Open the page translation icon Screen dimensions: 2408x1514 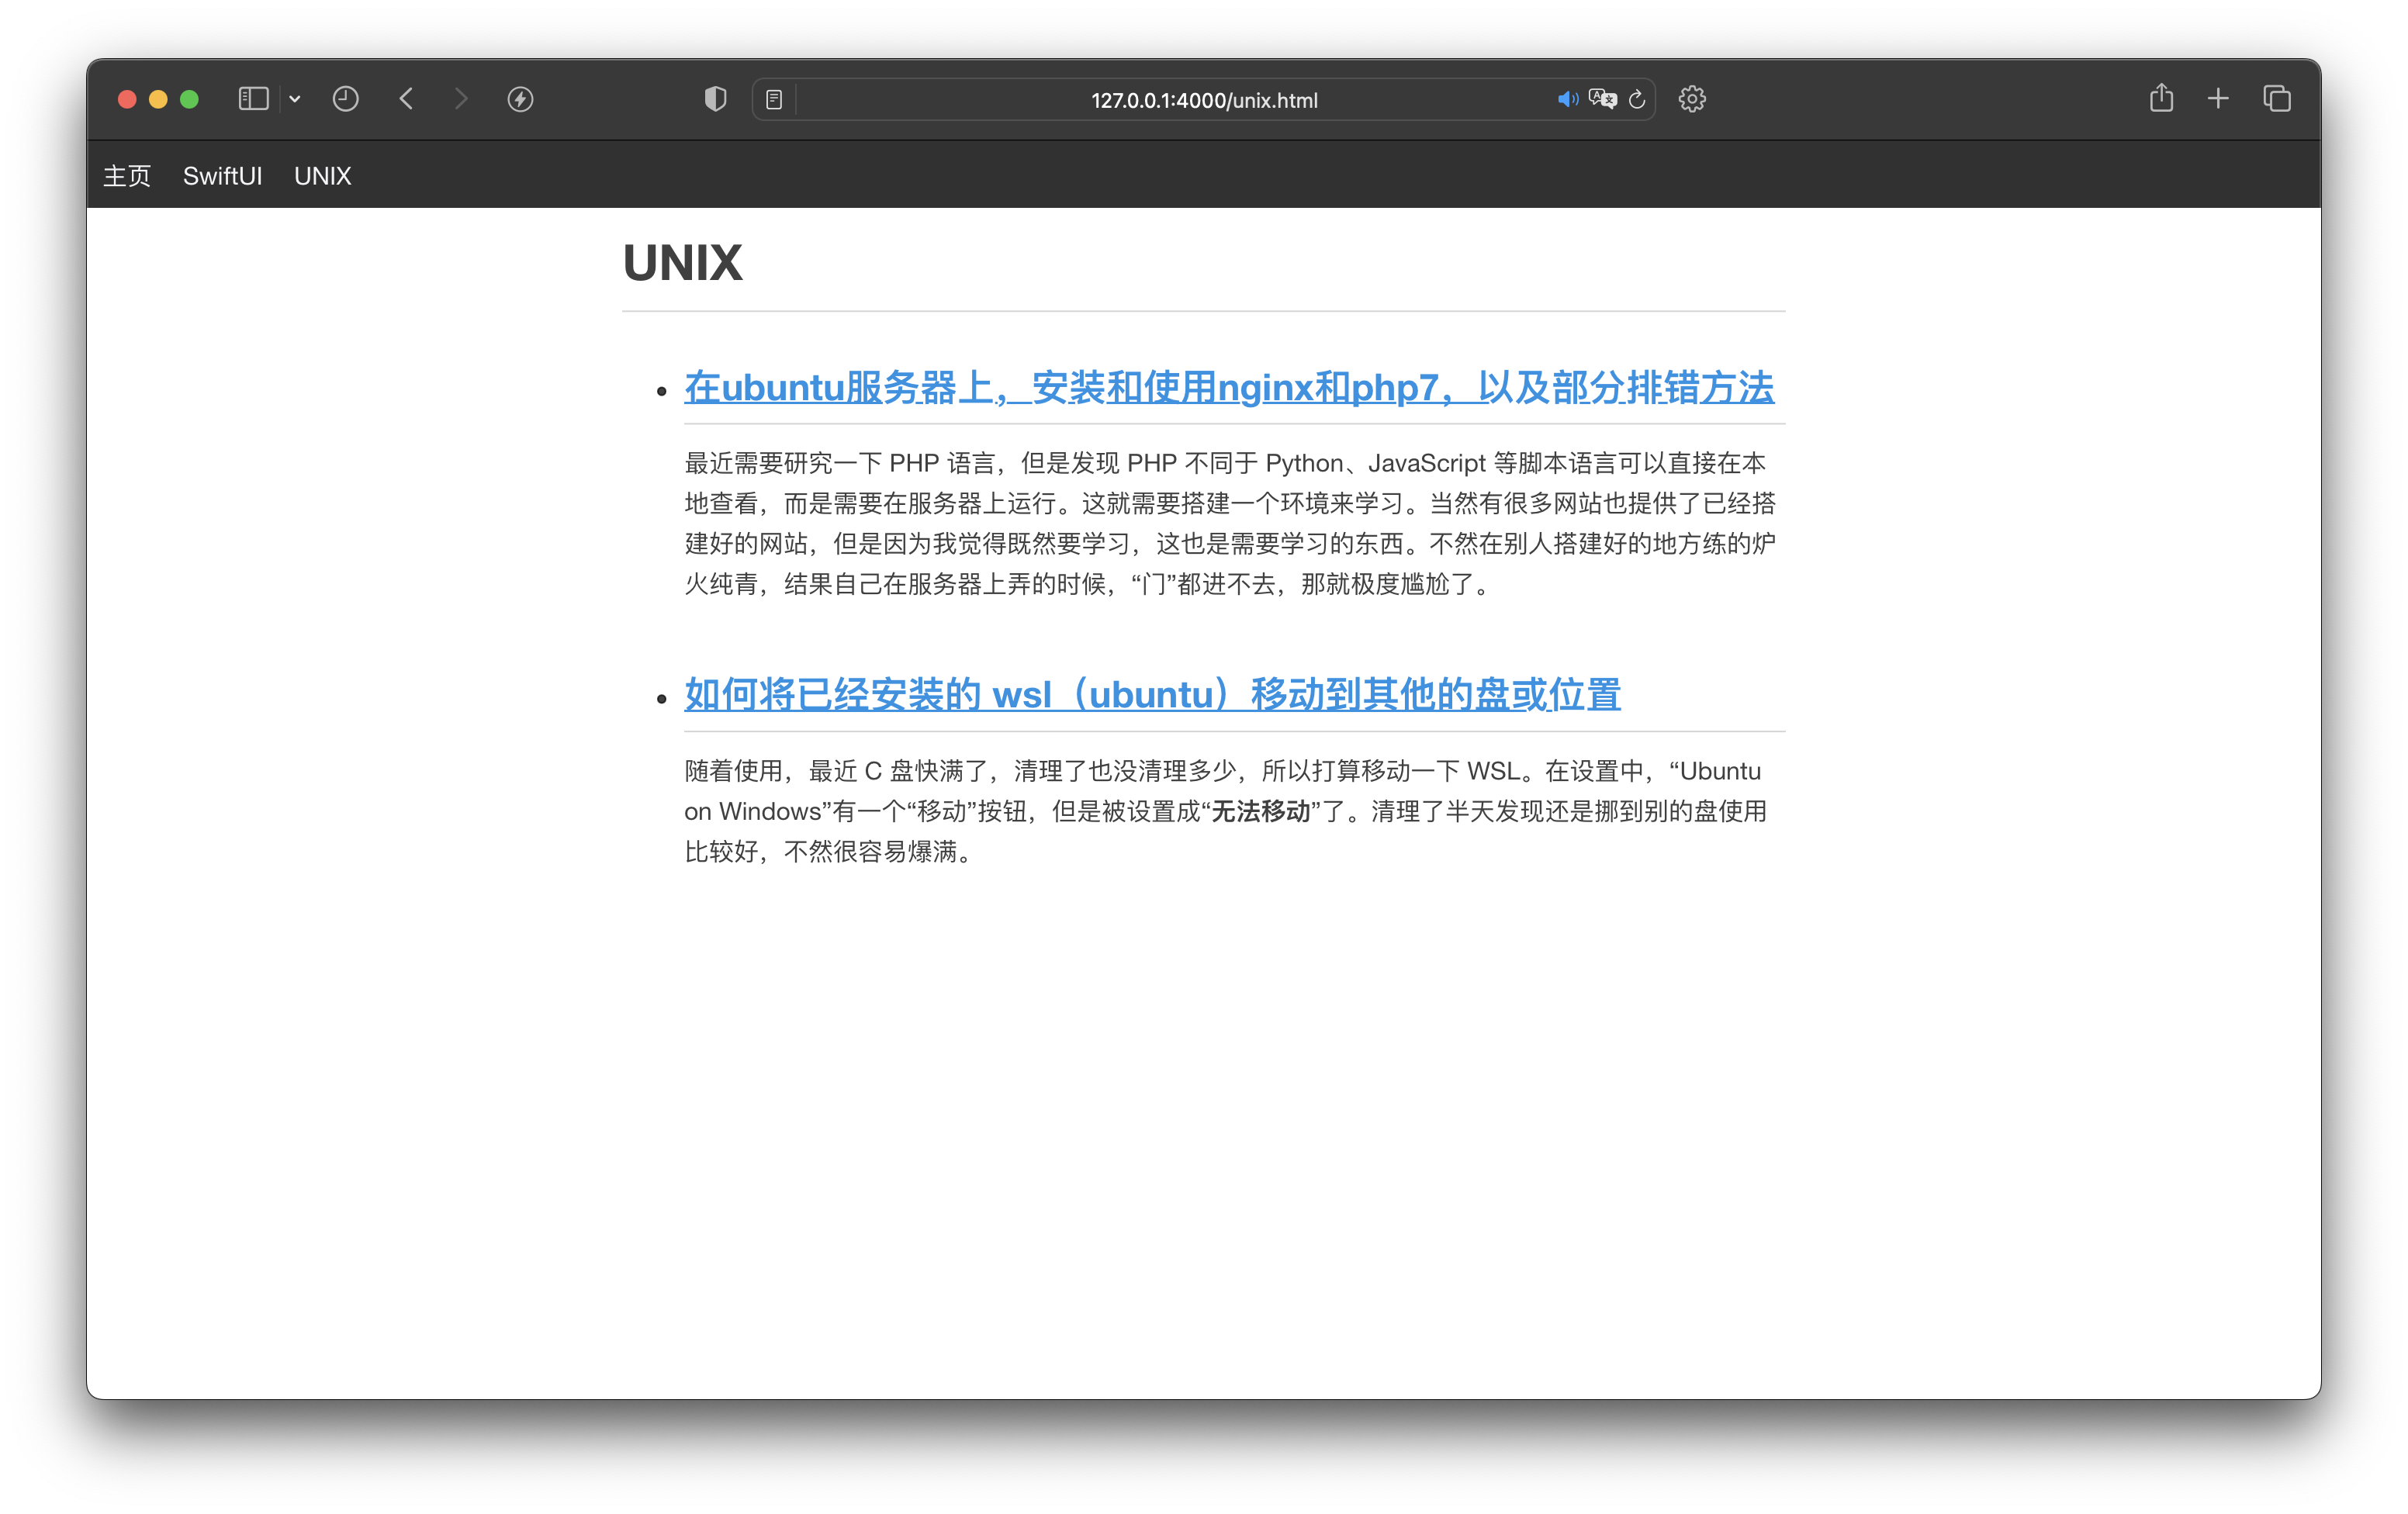coord(1602,99)
